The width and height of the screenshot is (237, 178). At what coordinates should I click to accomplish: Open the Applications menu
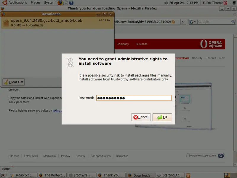[x=18, y=3]
